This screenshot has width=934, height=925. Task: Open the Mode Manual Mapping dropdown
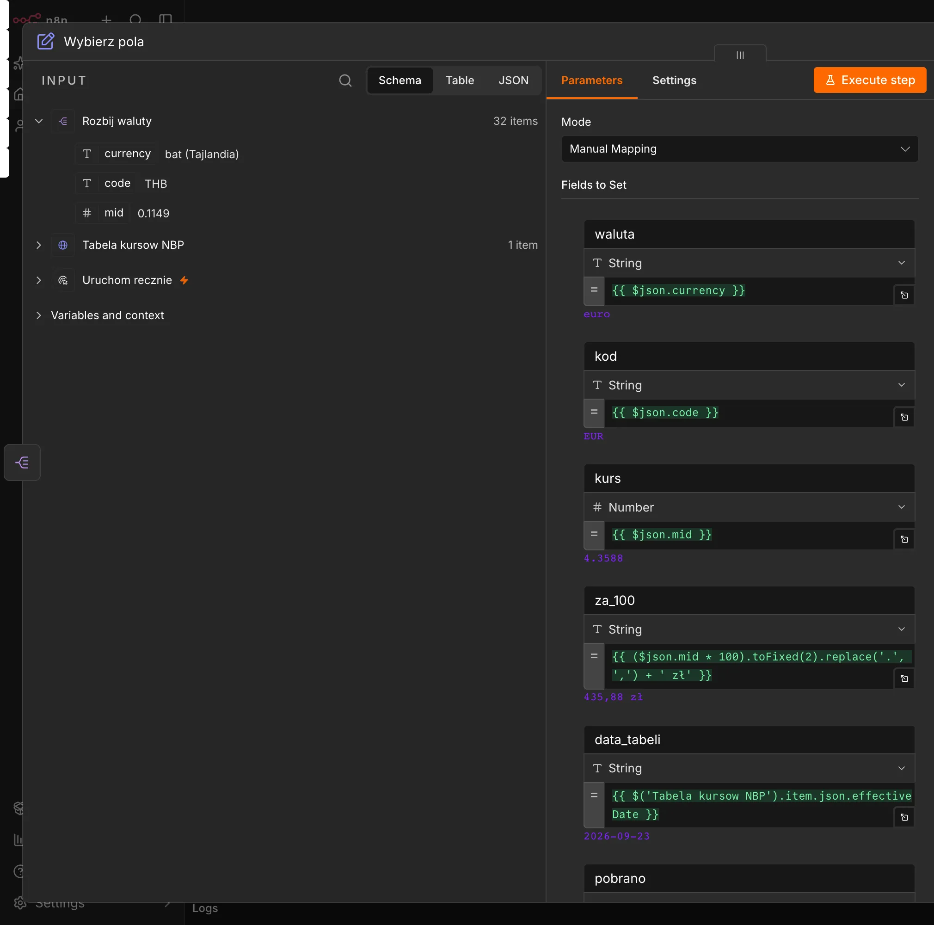[x=740, y=149]
